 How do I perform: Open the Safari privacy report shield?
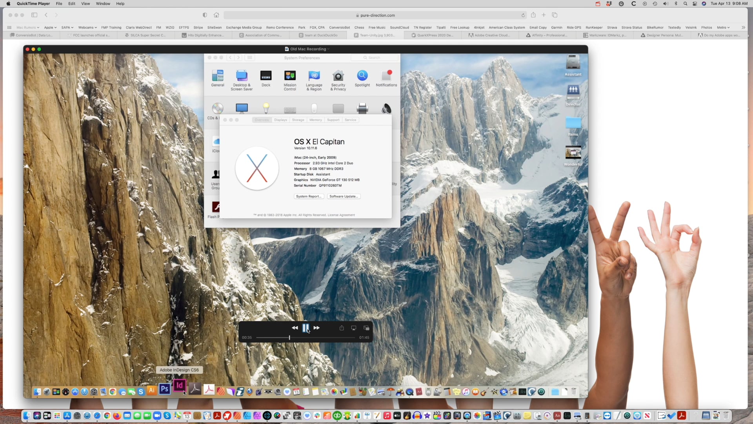[205, 15]
